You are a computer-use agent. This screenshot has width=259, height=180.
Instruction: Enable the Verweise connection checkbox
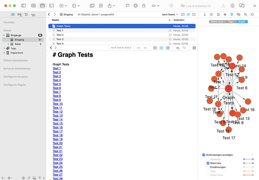[208, 159]
